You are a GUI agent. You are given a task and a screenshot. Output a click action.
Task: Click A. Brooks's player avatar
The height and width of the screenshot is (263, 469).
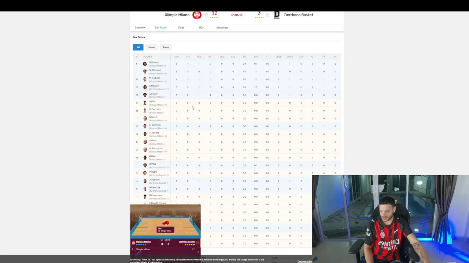pos(145,134)
